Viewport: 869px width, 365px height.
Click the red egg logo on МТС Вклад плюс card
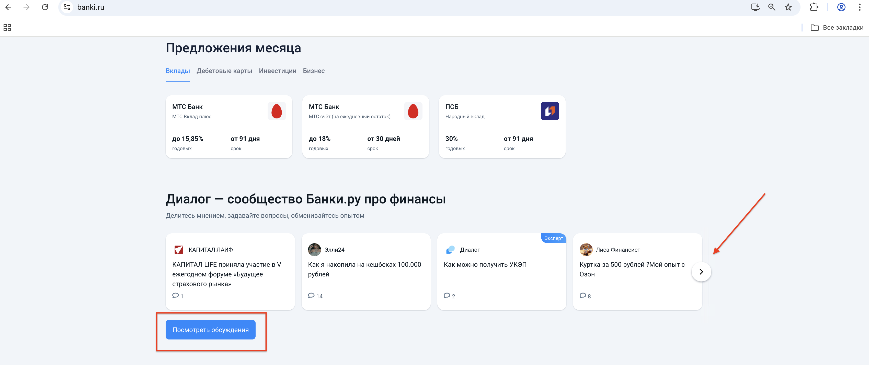(277, 111)
